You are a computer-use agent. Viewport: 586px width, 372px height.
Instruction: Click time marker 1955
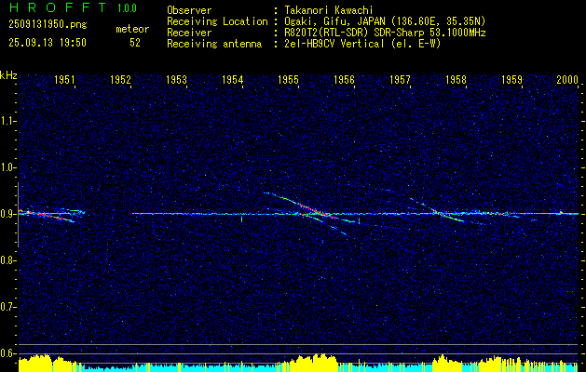[288, 79]
